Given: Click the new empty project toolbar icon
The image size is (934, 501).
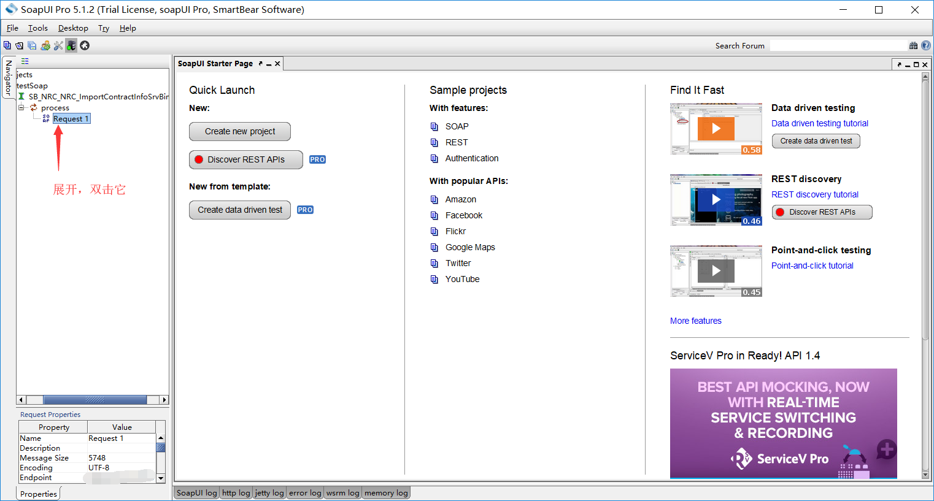Looking at the screenshot, I should (x=7, y=45).
